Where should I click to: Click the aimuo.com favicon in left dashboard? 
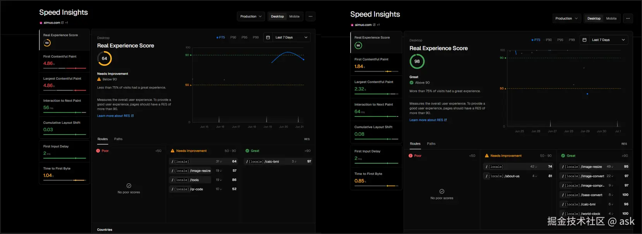pos(41,23)
